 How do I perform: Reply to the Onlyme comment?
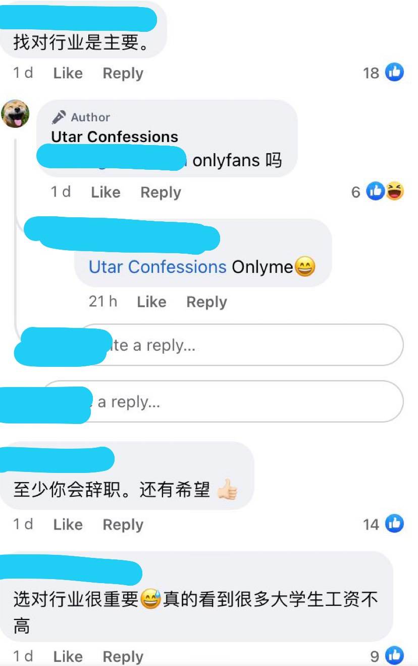206,302
